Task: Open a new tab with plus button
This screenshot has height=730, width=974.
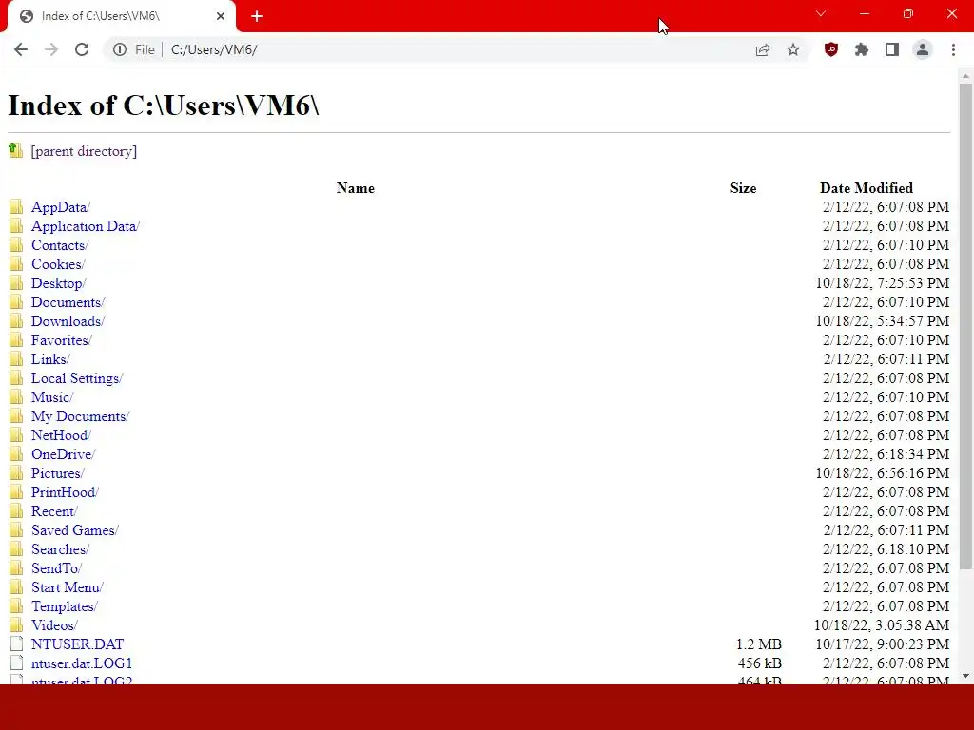Action: point(257,16)
